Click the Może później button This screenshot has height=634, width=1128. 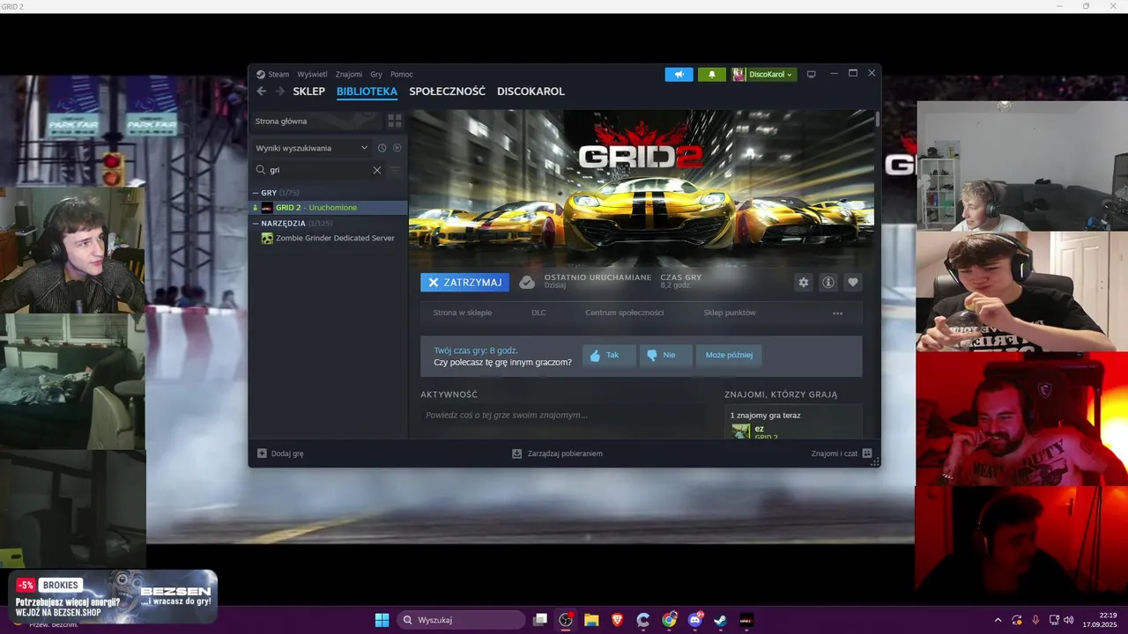[729, 355]
